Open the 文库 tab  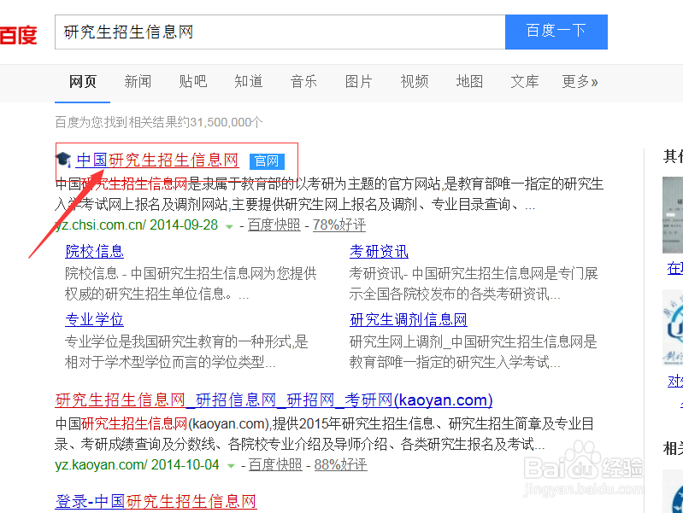[x=525, y=81]
